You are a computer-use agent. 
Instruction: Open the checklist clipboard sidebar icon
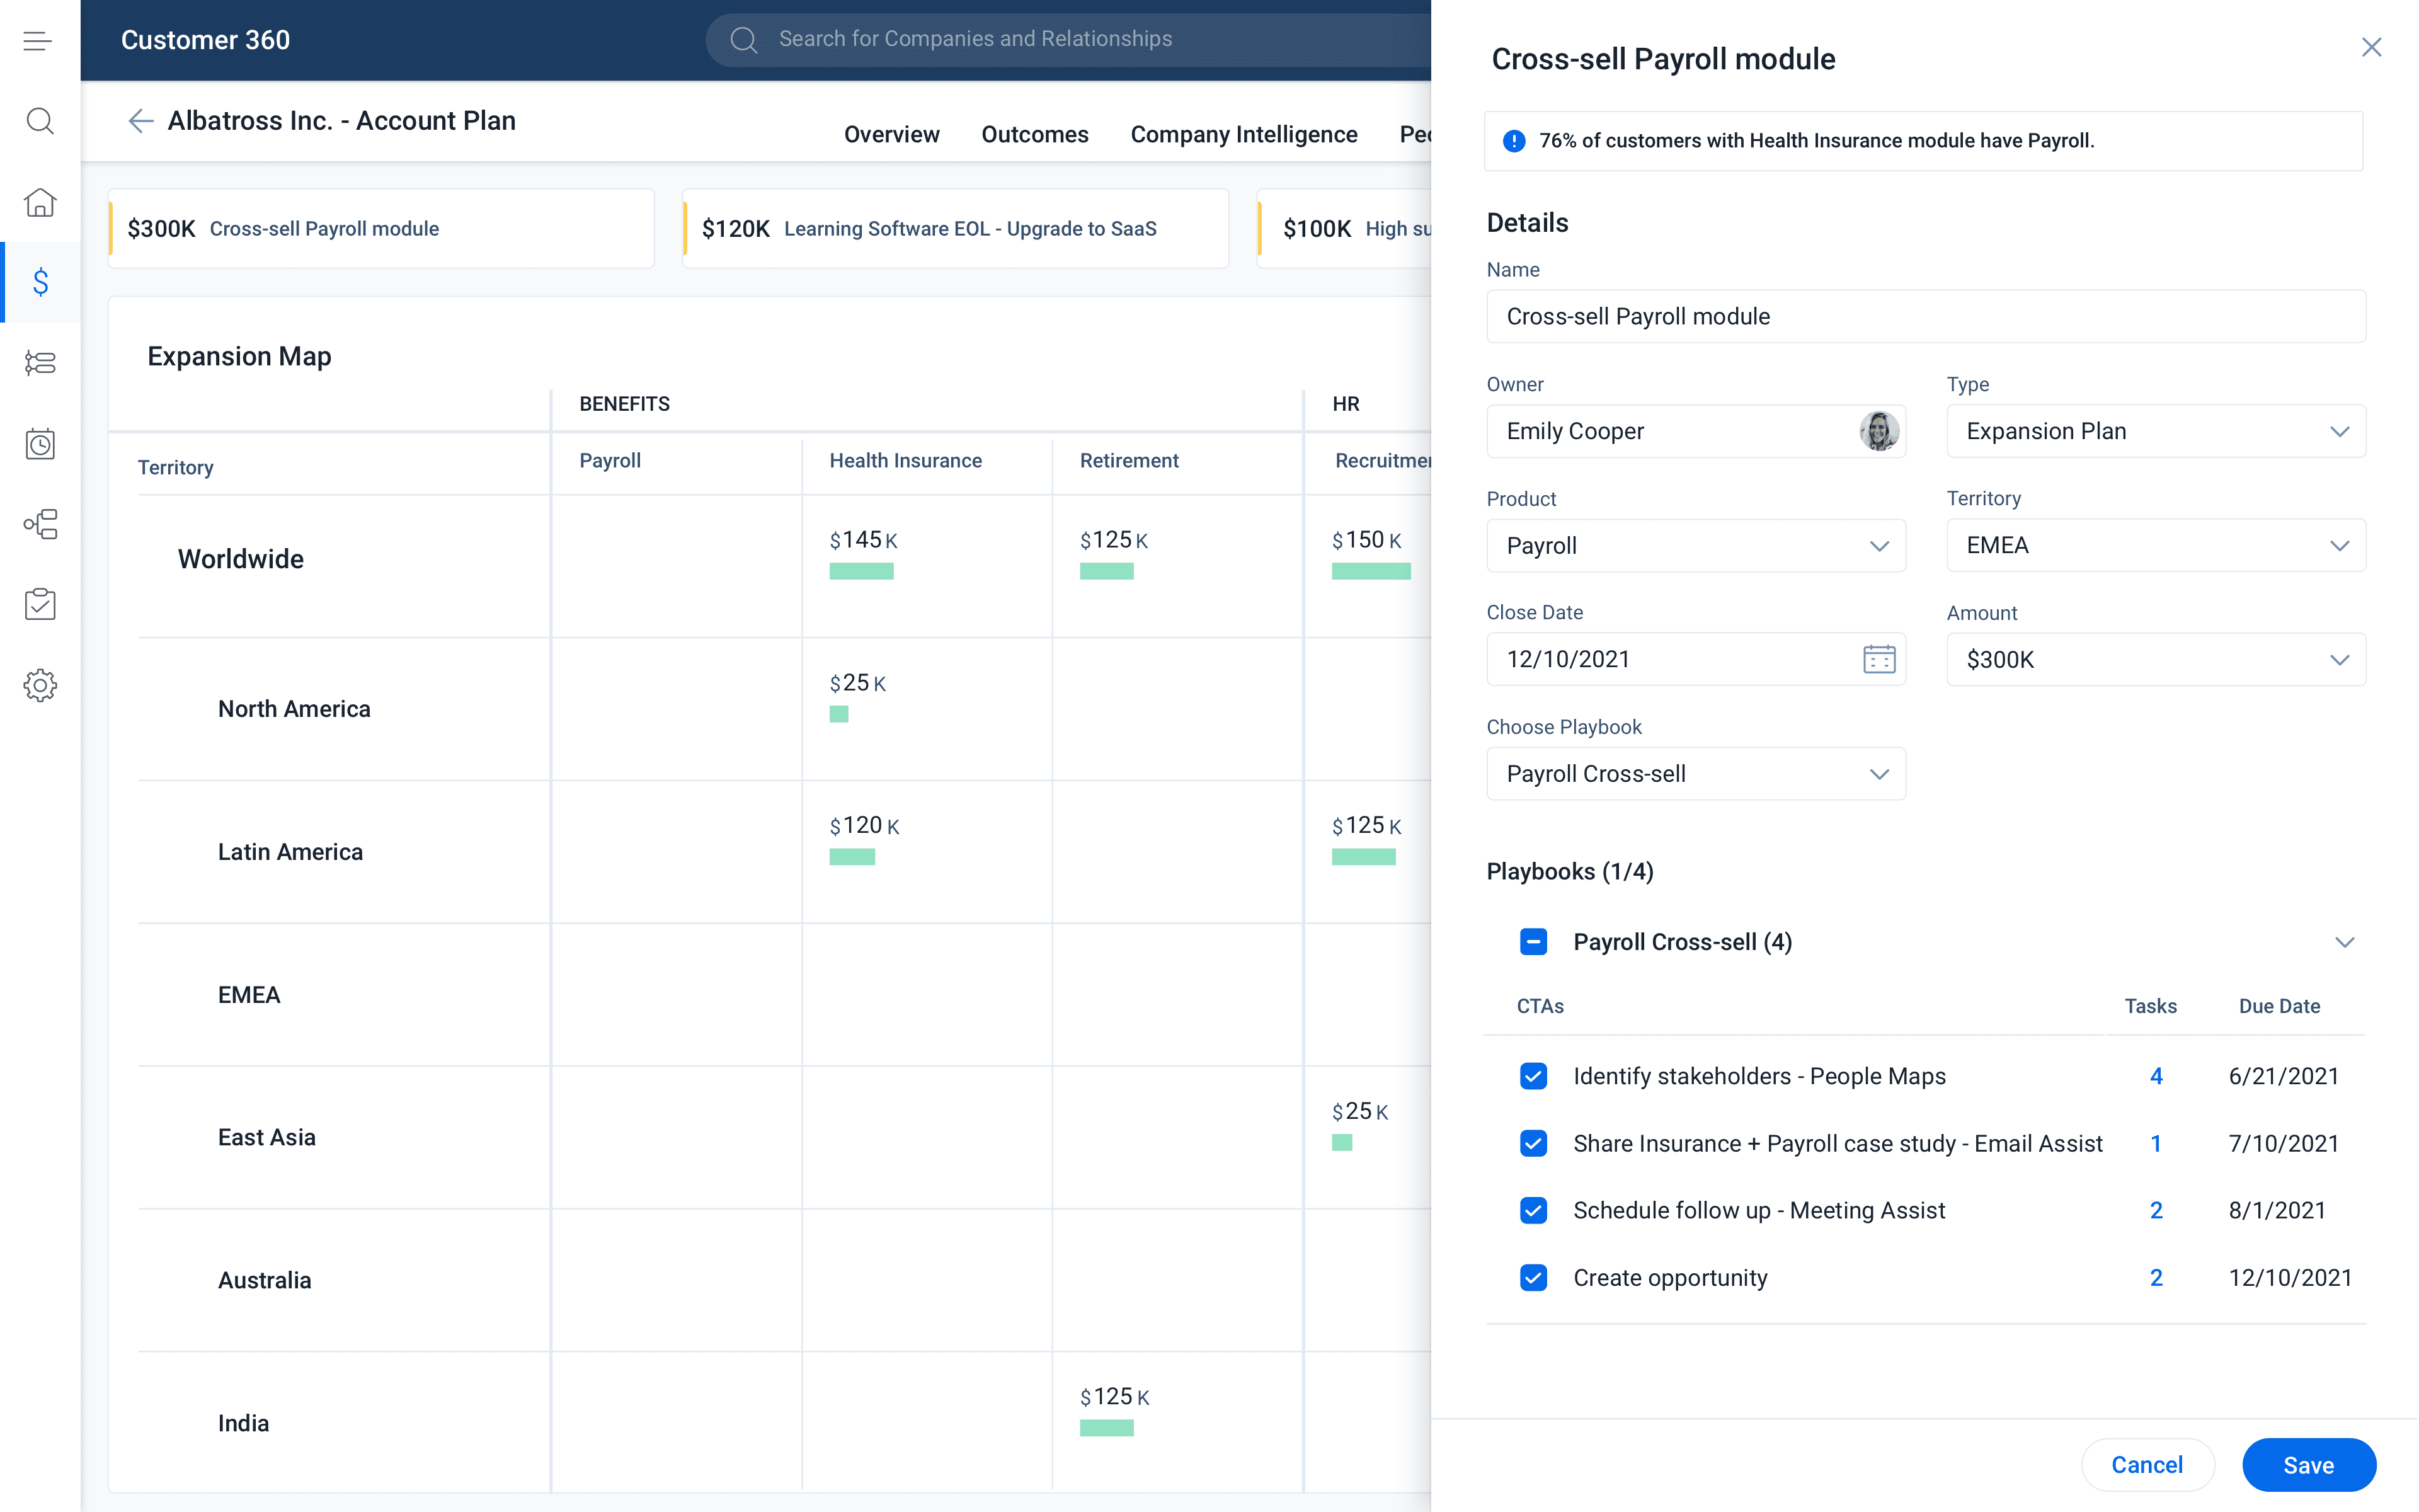point(40,604)
